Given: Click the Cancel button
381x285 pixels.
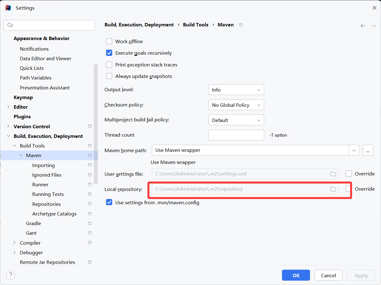Looking at the screenshot, I should (x=328, y=275).
